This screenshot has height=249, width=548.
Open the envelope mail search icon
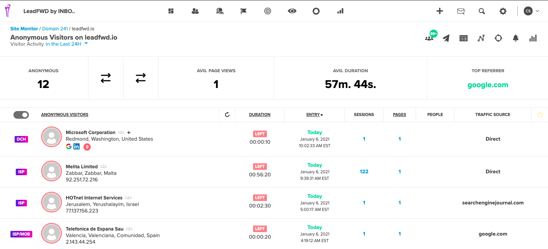[x=461, y=11]
